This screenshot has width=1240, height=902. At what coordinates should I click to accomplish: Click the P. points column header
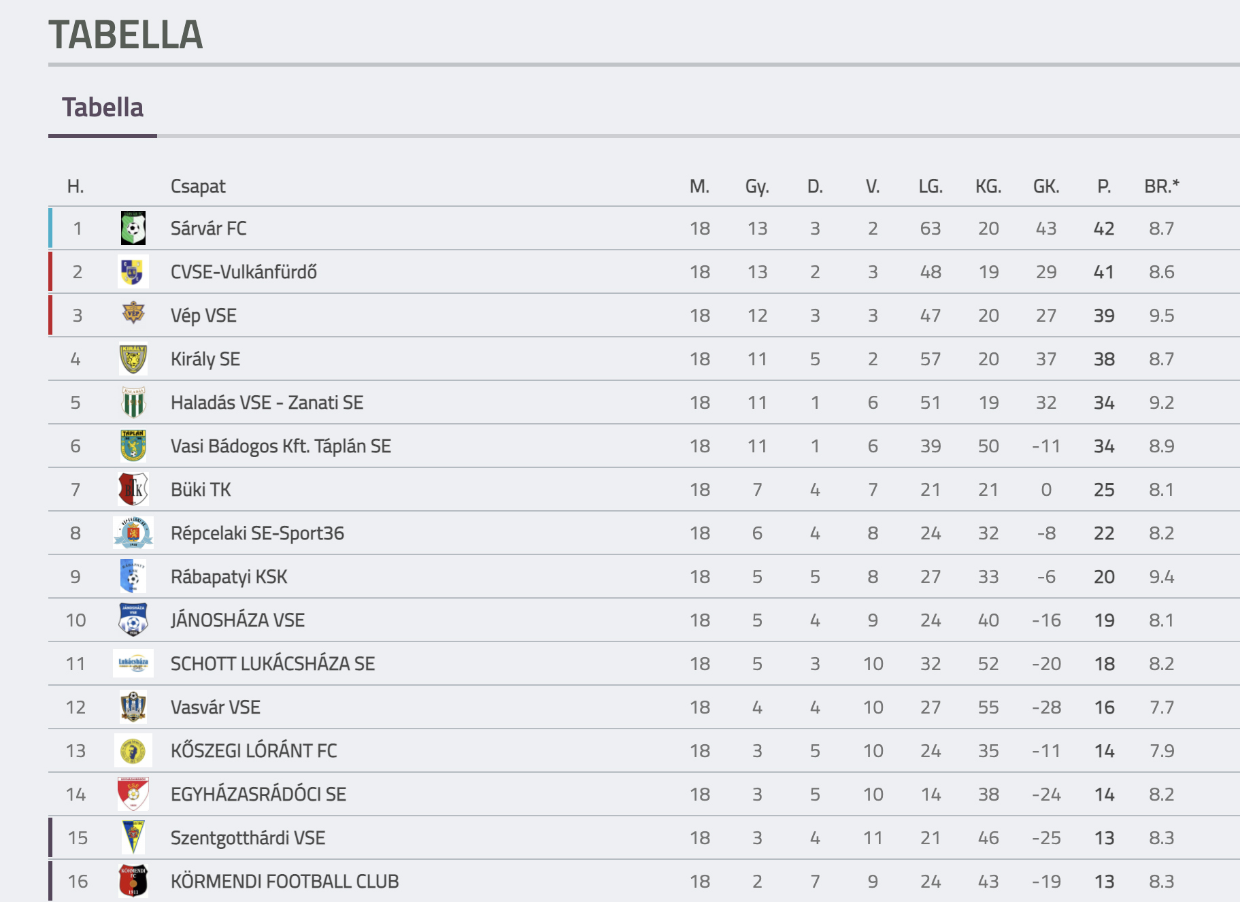[x=1104, y=186]
